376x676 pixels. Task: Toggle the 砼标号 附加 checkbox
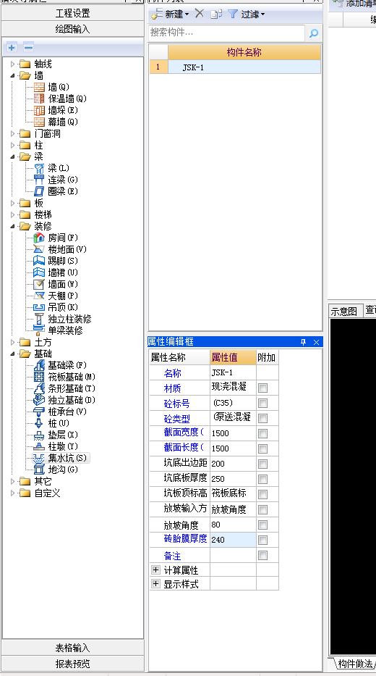click(x=263, y=403)
